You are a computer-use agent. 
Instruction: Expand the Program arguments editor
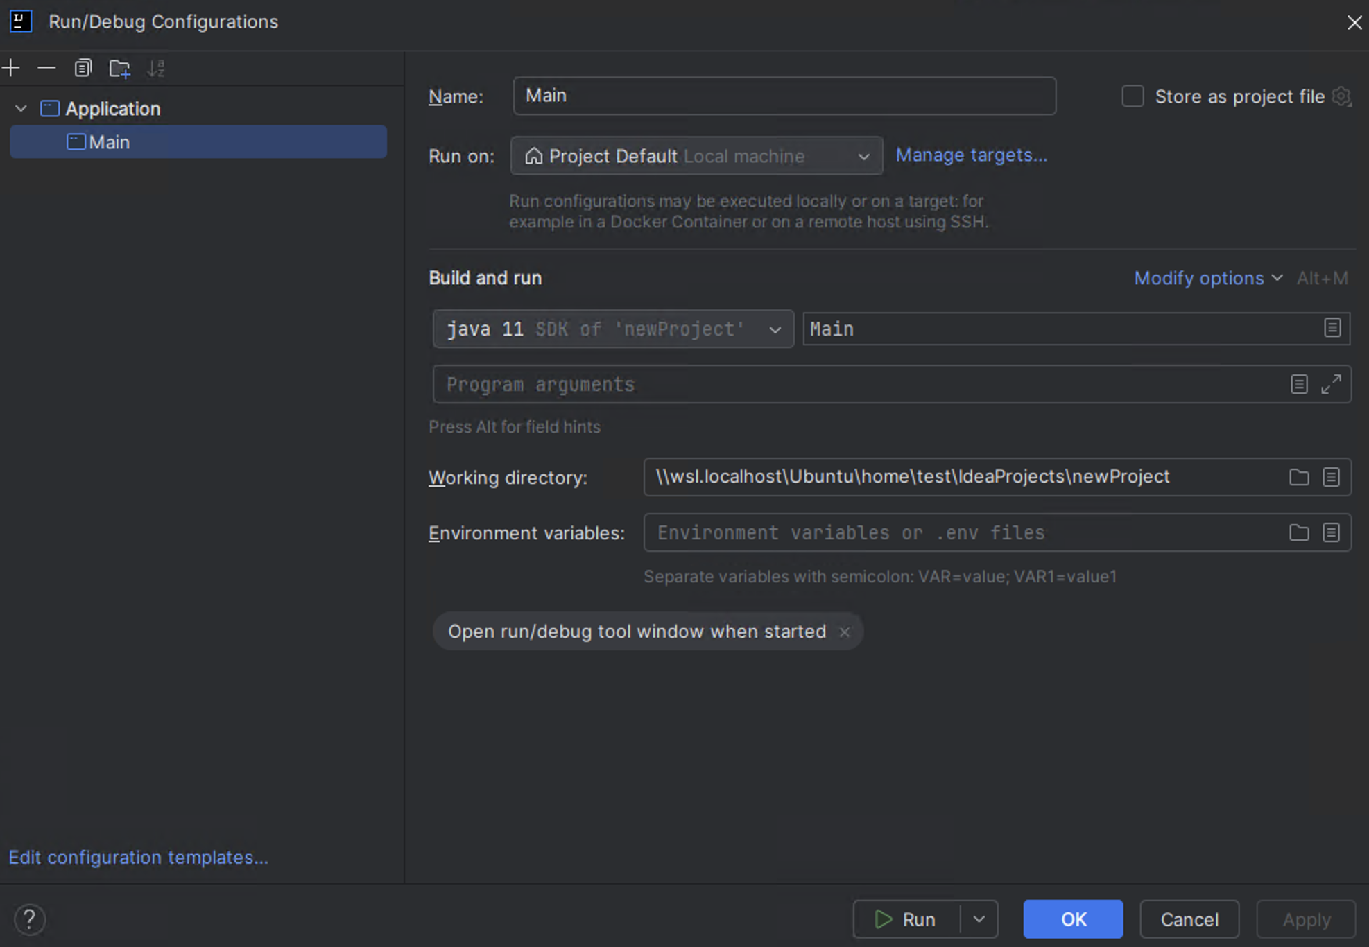(1331, 384)
